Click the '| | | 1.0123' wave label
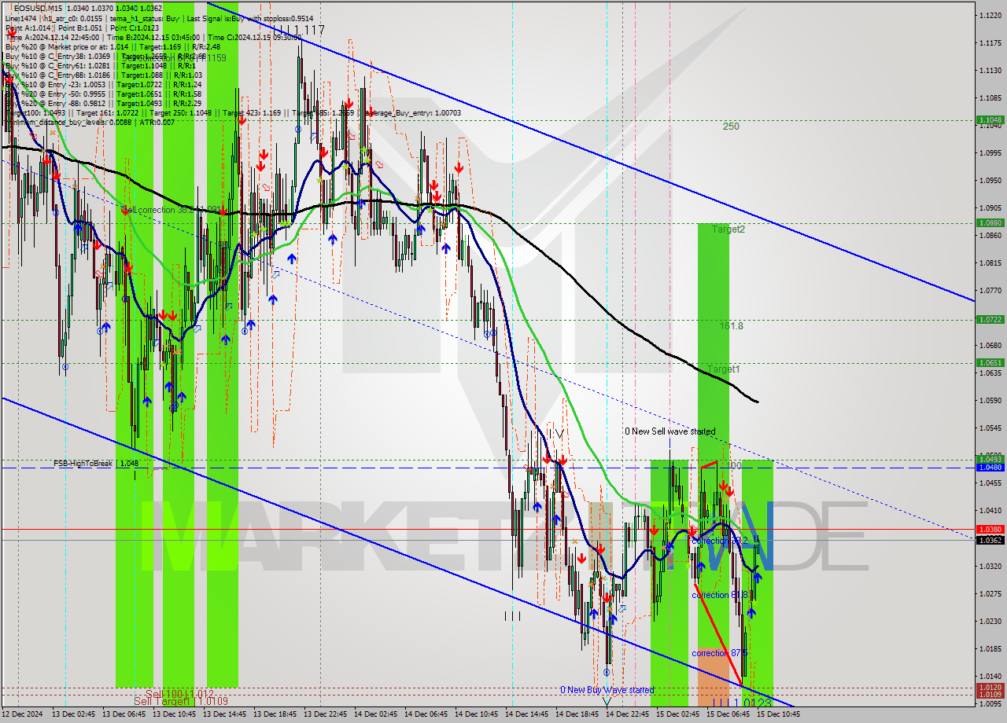 741,703
